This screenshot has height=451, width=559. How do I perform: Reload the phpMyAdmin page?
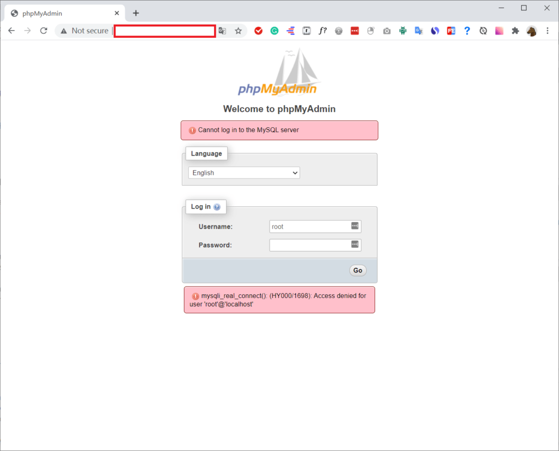44,31
